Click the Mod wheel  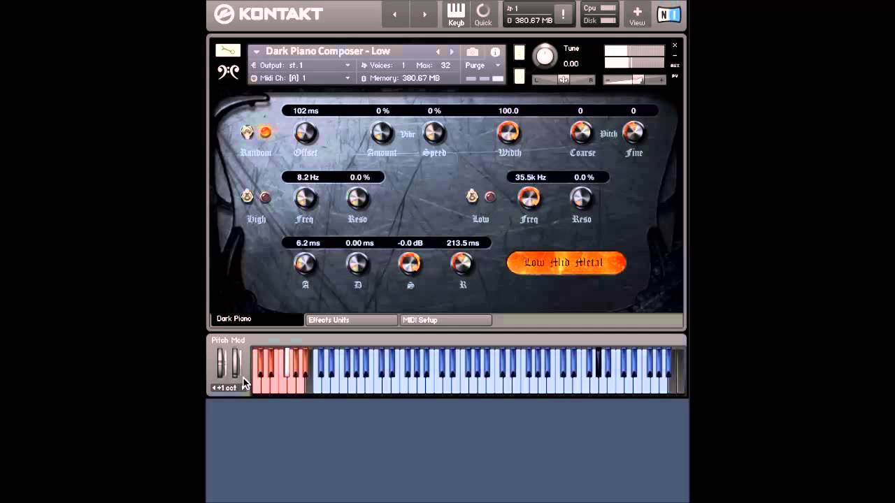[236, 363]
